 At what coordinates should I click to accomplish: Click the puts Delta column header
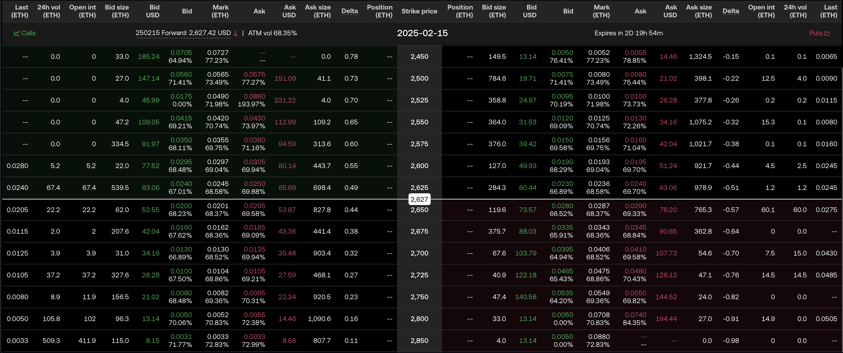(730, 11)
